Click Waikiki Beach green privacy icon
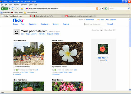The height and width of the screenshot is (94, 131). [17, 70]
